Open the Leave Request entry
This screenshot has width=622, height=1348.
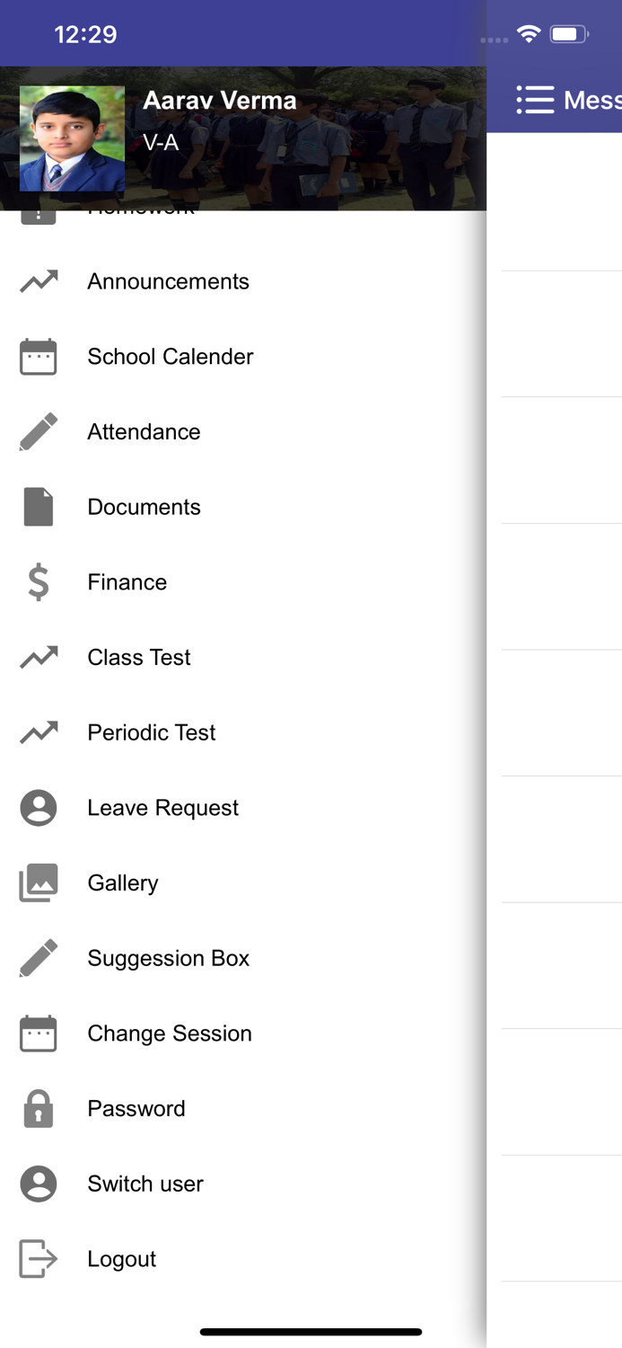[x=163, y=808]
